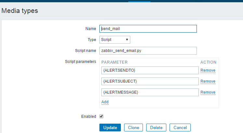Select the {ALERT.SUBJECT} parameter field
The height and width of the screenshot is (133, 243).
150,81
